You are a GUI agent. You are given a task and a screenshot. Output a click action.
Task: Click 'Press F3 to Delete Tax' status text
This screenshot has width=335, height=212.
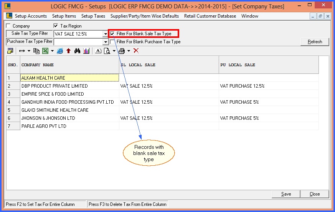click(x=127, y=204)
